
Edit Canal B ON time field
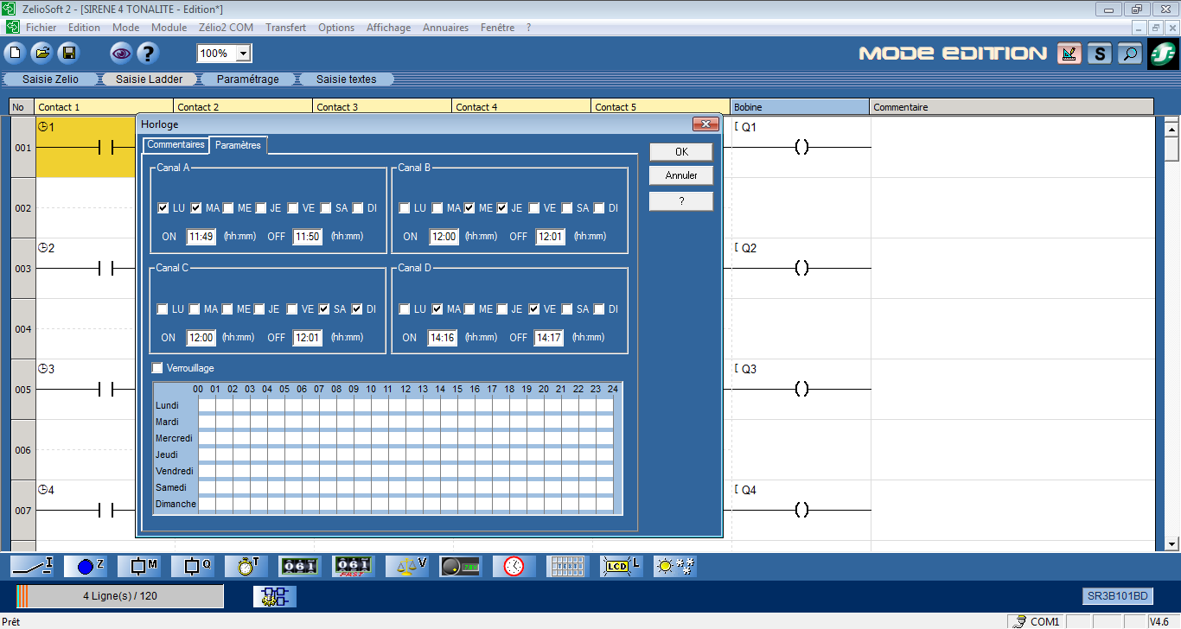point(443,237)
